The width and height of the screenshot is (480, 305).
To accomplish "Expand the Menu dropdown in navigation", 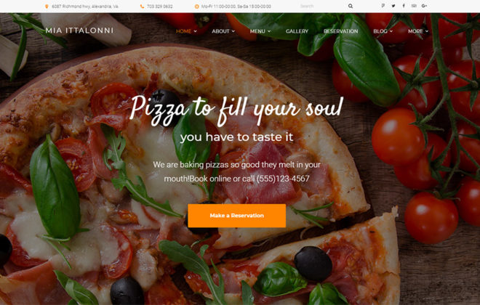I will coord(260,31).
